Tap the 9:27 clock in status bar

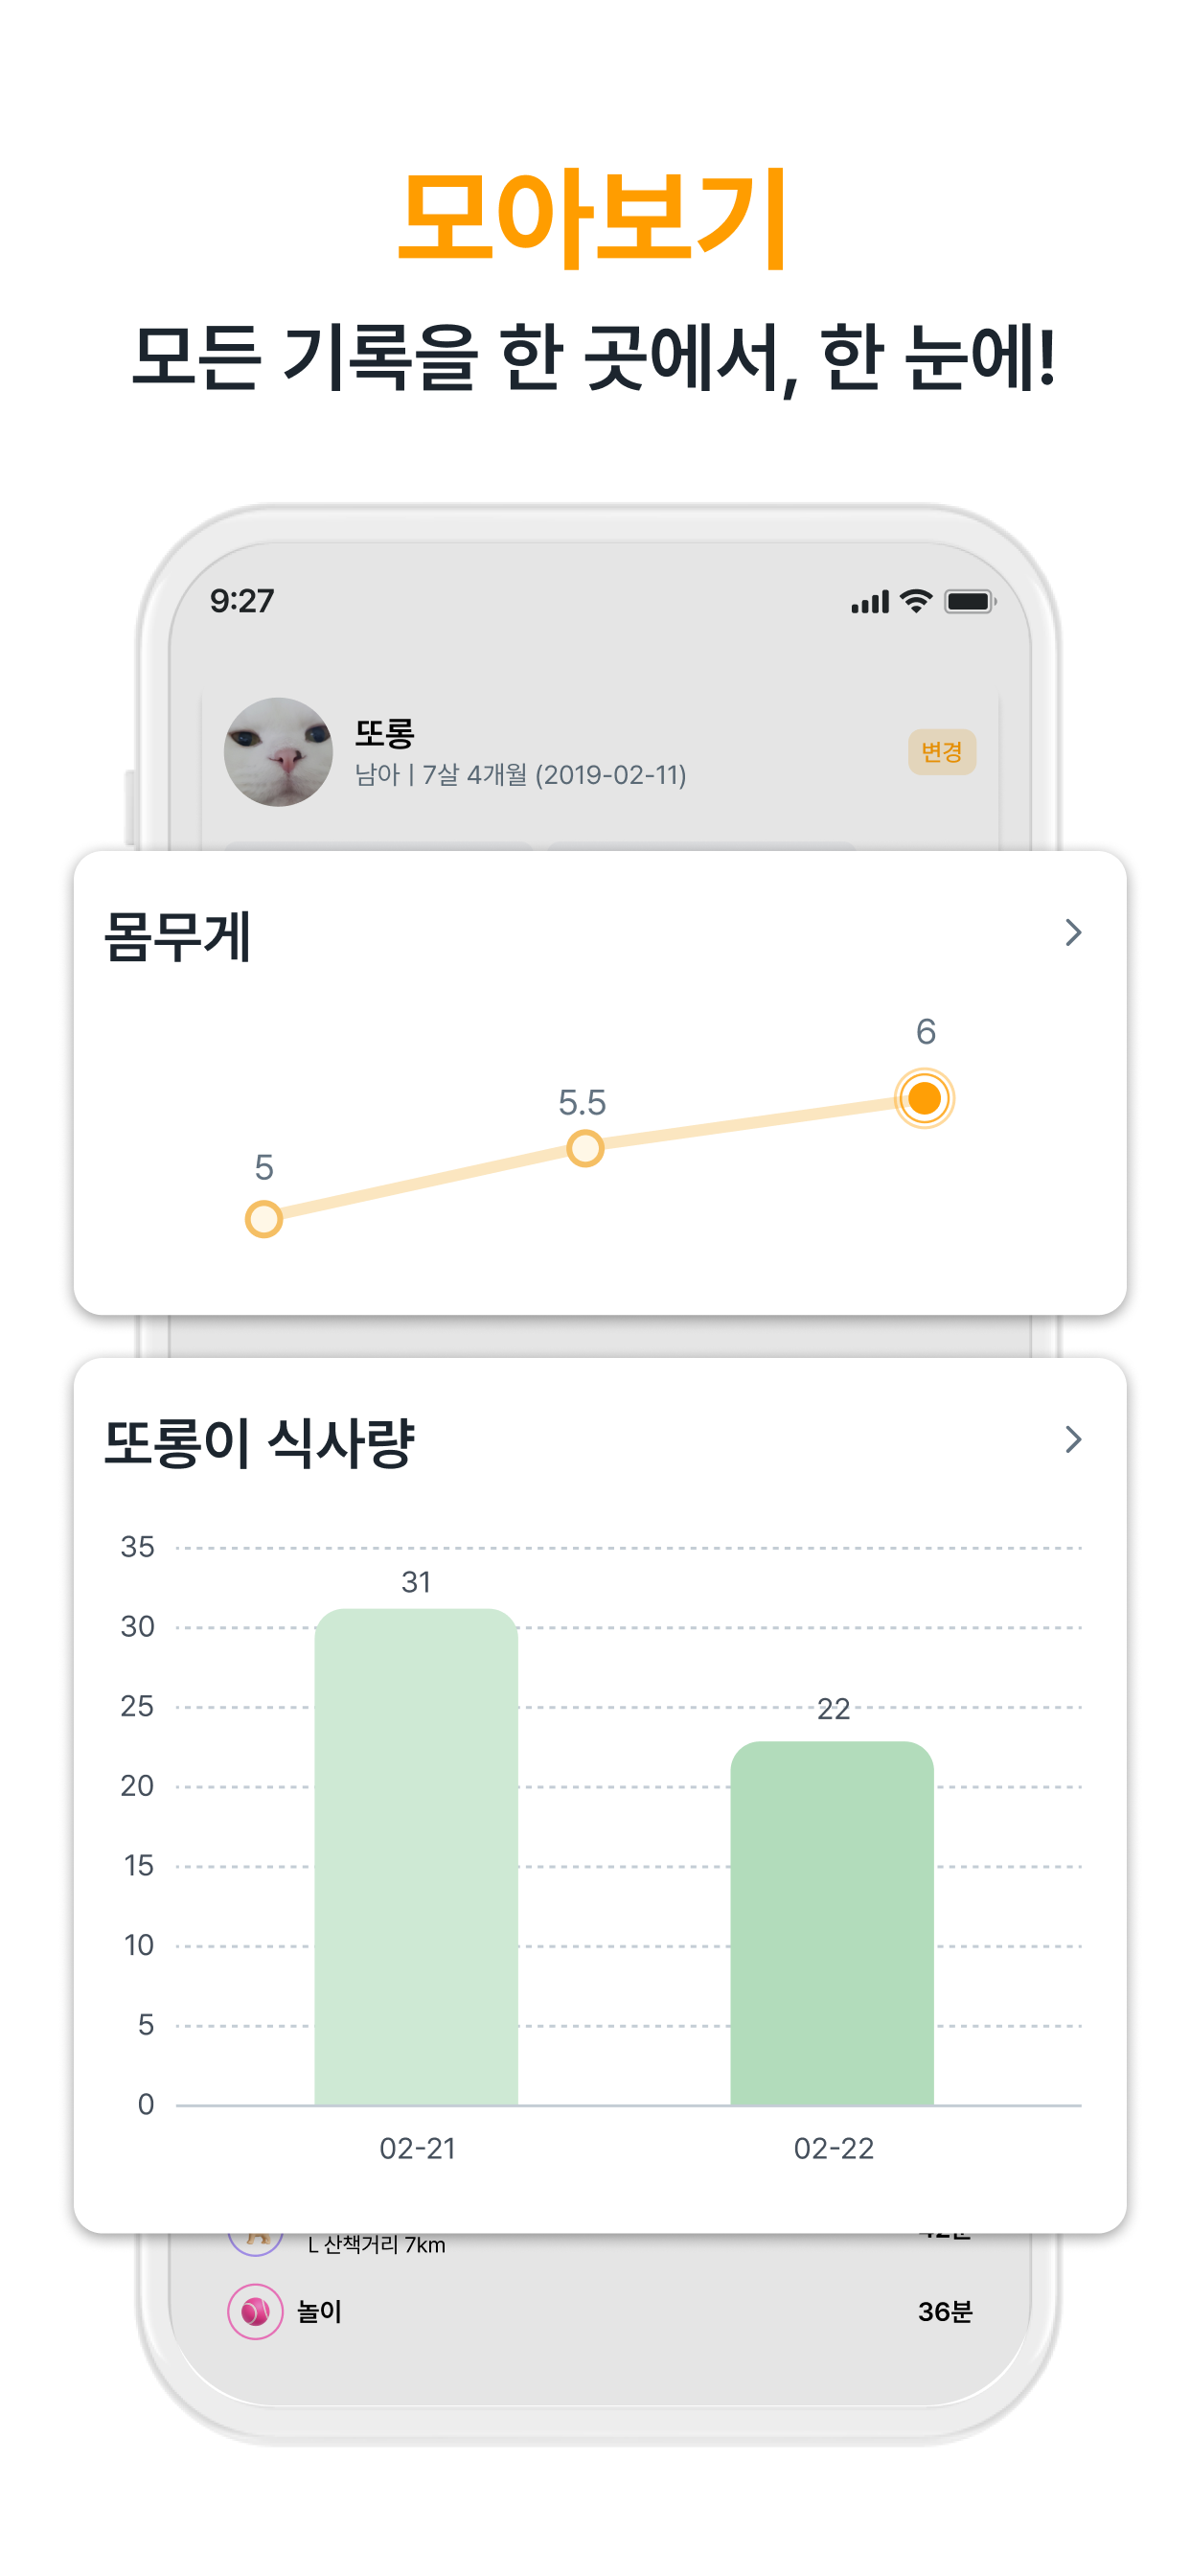pos(243,601)
